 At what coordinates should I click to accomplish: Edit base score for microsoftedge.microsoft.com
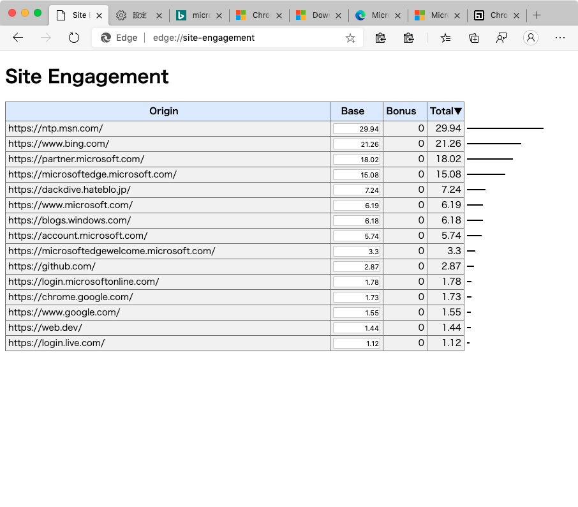357,174
